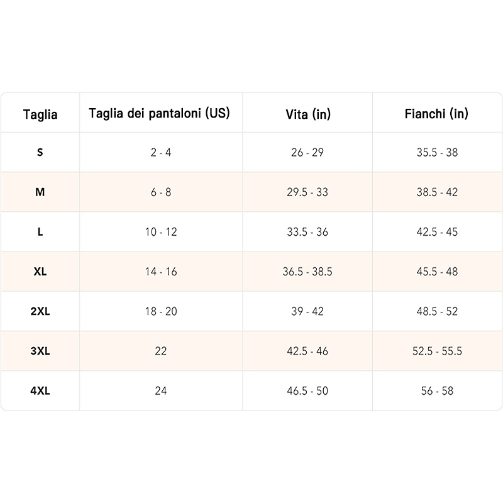The image size is (503, 503).
Task: Select the Fianchi (in) column header
Action: tap(436, 113)
